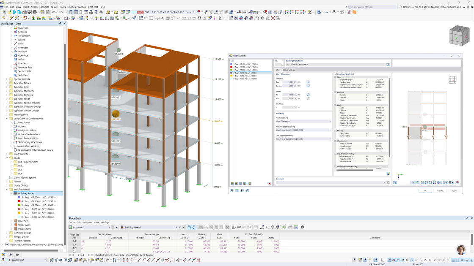Screen dimensions: 474x266
Task: Click the red color swatch of story 4
Action: [231, 67]
